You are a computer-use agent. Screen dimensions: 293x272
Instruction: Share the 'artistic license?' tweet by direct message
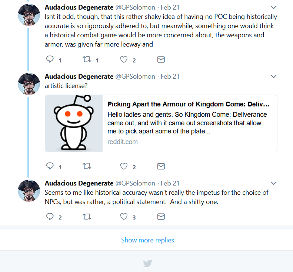[x=161, y=166]
